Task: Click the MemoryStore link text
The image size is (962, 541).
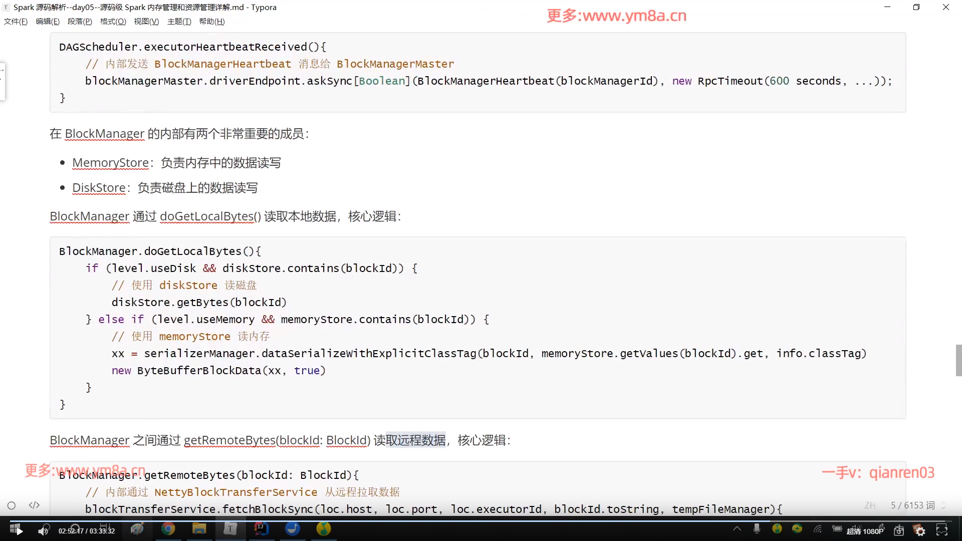Action: [x=110, y=163]
